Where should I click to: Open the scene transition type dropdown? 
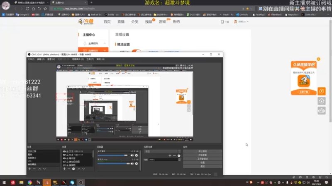[x=162, y=151]
